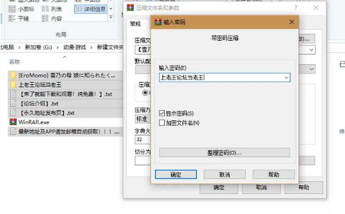Expand the layout gallery more arrow
345x214 pixels.
pos(111,17)
